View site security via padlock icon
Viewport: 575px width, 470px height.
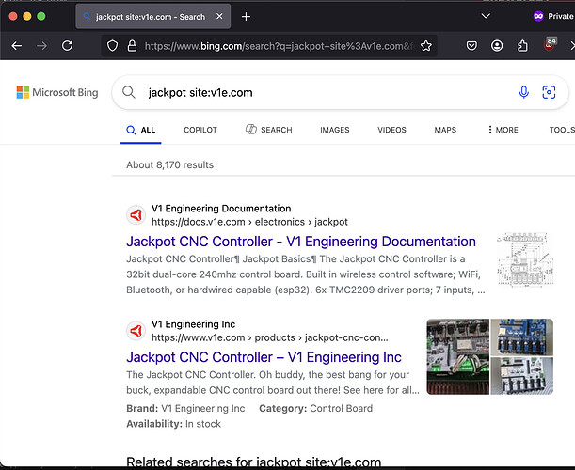pos(132,46)
